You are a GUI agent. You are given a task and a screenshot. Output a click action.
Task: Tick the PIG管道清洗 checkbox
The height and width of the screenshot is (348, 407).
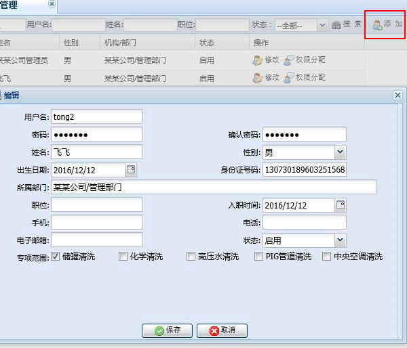258,257
